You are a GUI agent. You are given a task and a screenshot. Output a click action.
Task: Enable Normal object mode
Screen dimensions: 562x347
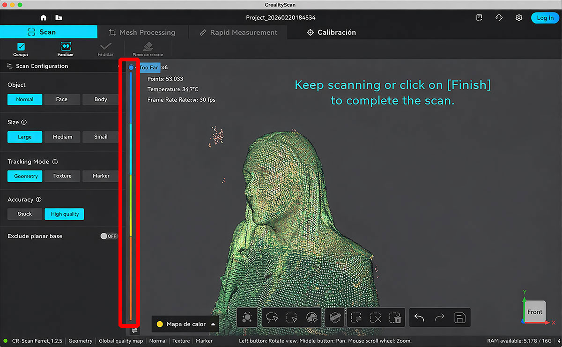click(x=24, y=99)
